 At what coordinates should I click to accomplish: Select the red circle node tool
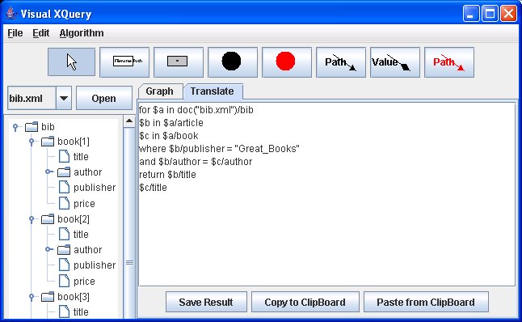point(287,62)
